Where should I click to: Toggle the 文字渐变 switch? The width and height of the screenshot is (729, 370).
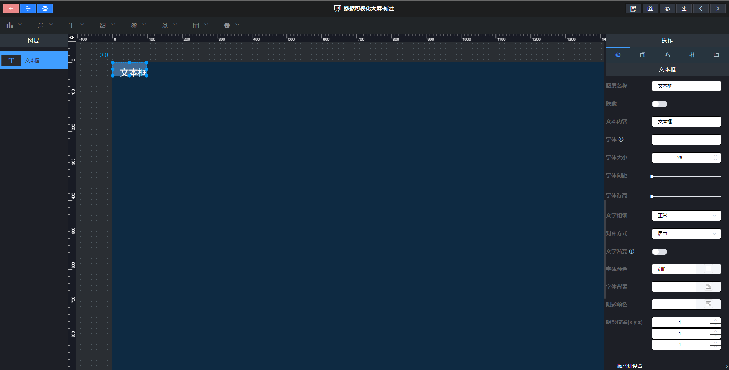pos(660,252)
